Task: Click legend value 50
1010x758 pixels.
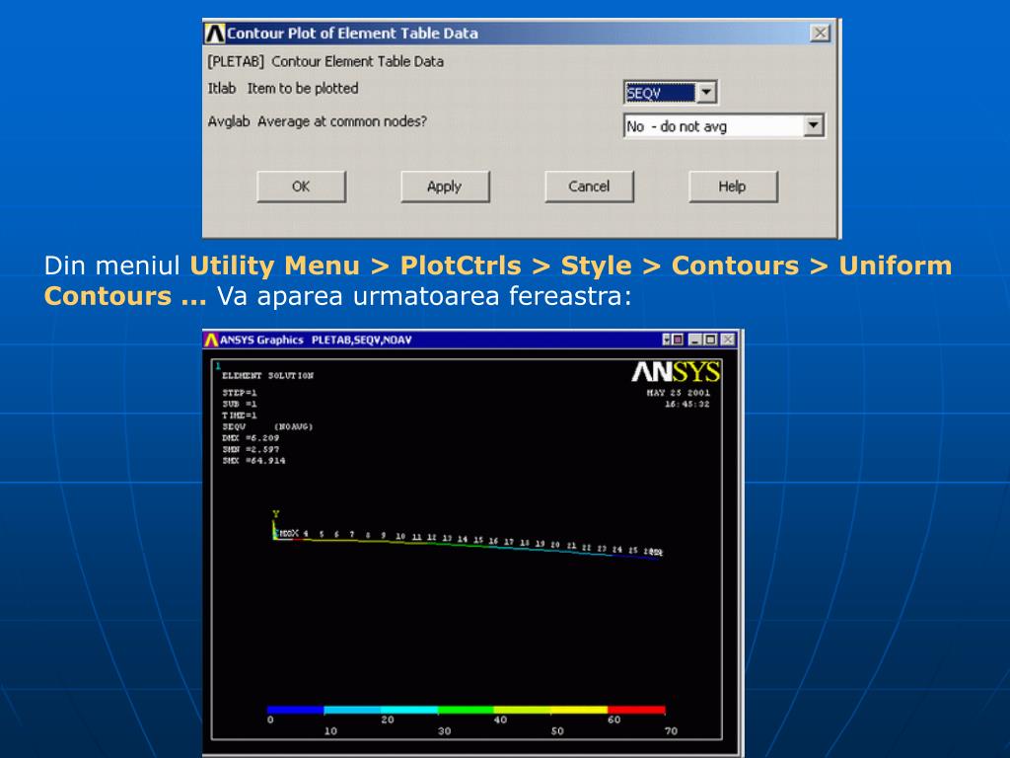Action: coord(557,731)
